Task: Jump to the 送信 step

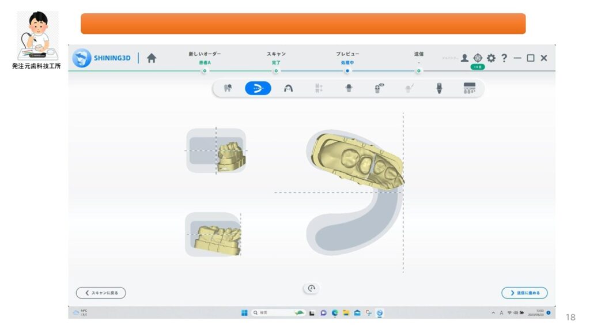Action: (418, 70)
